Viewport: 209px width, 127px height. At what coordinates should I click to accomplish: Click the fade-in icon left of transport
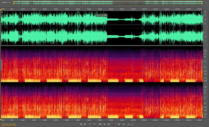(81, 124)
